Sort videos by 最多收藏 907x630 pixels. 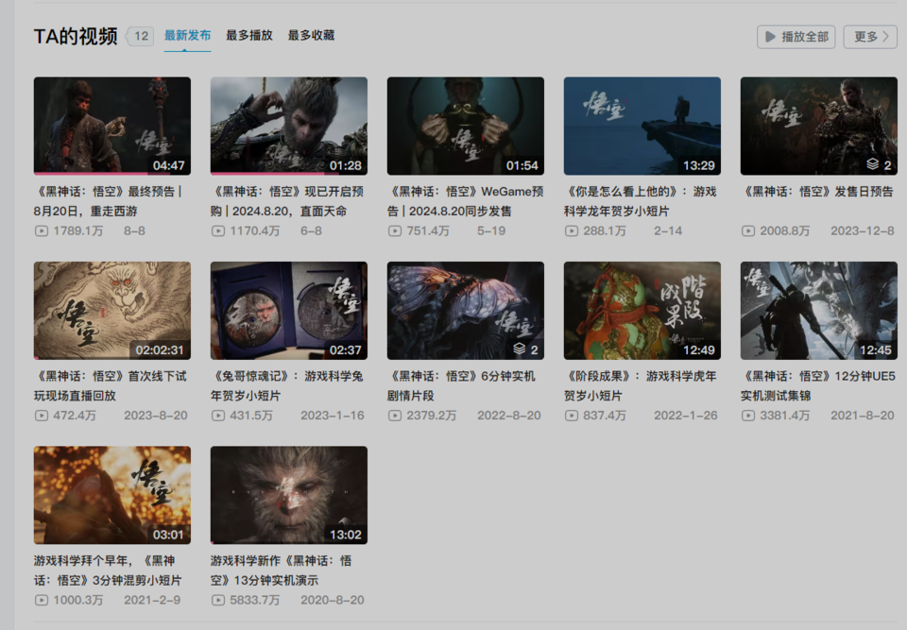311,35
